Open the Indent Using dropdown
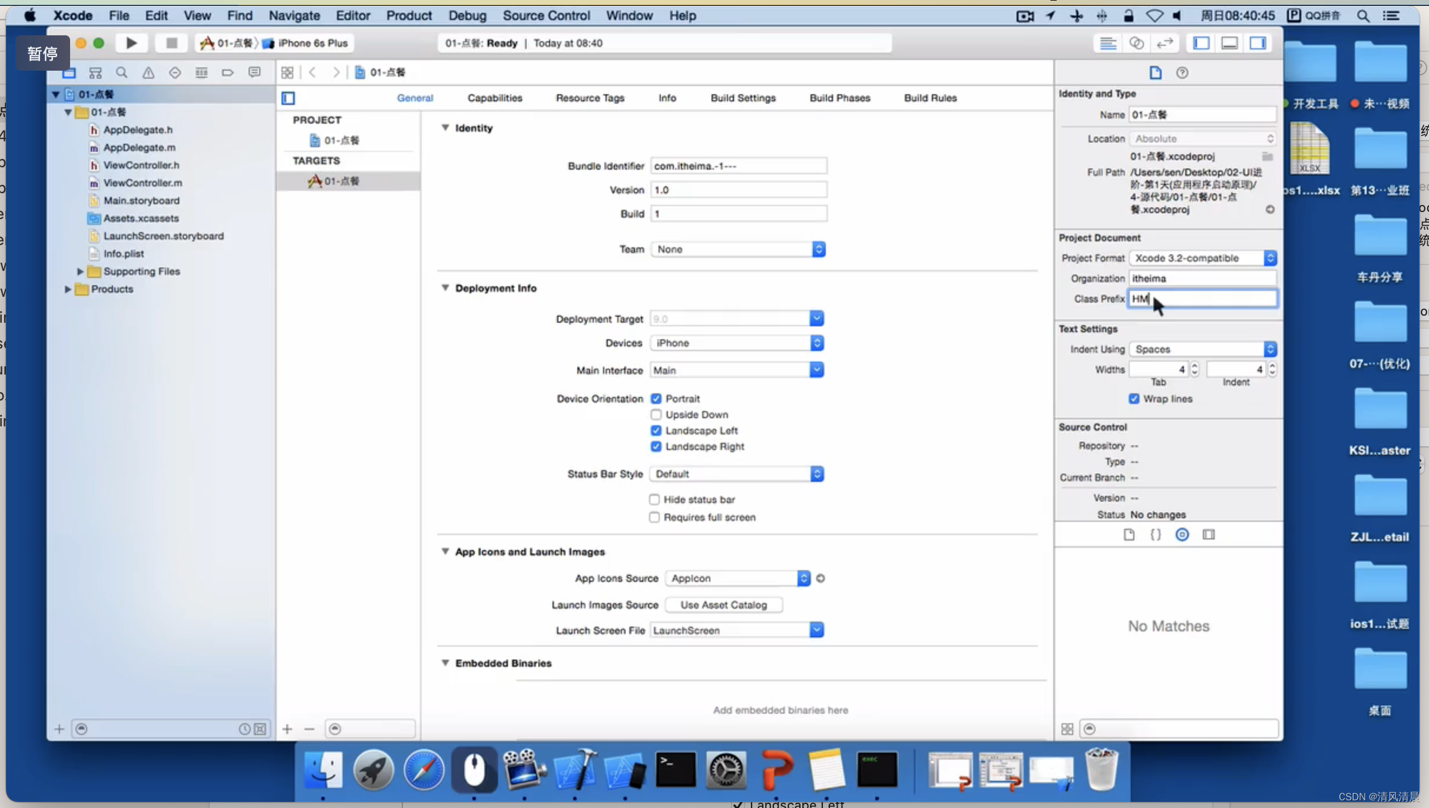The width and height of the screenshot is (1429, 808). (x=1203, y=349)
